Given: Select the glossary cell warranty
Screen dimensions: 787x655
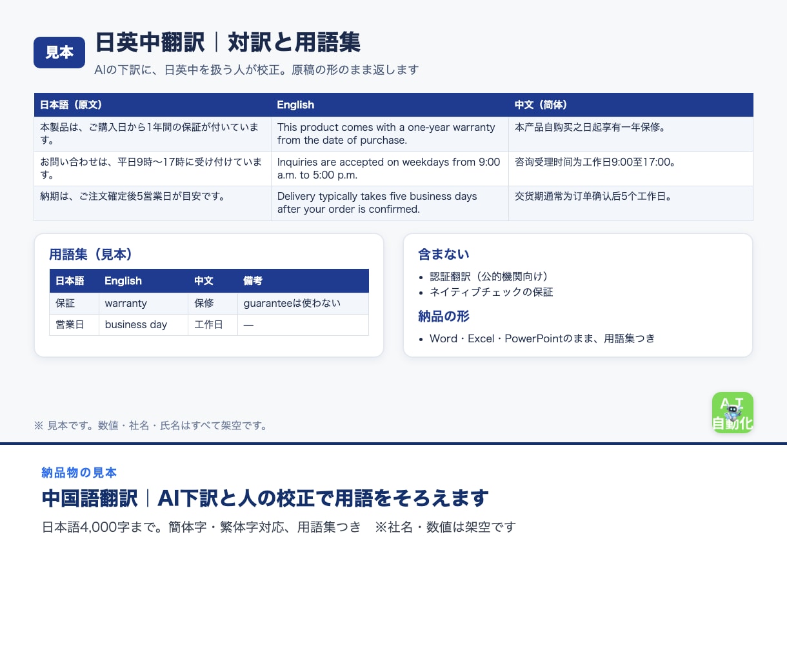Looking at the screenshot, I should [143, 304].
